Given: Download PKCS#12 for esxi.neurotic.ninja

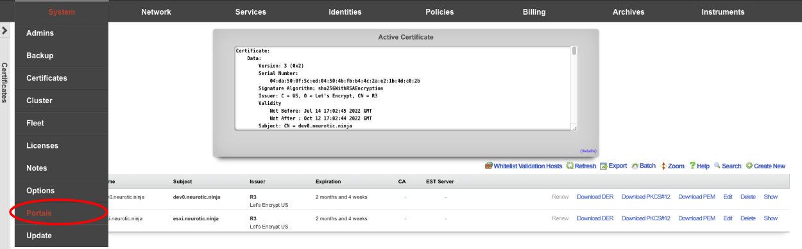Looking at the screenshot, I should coord(645,218).
